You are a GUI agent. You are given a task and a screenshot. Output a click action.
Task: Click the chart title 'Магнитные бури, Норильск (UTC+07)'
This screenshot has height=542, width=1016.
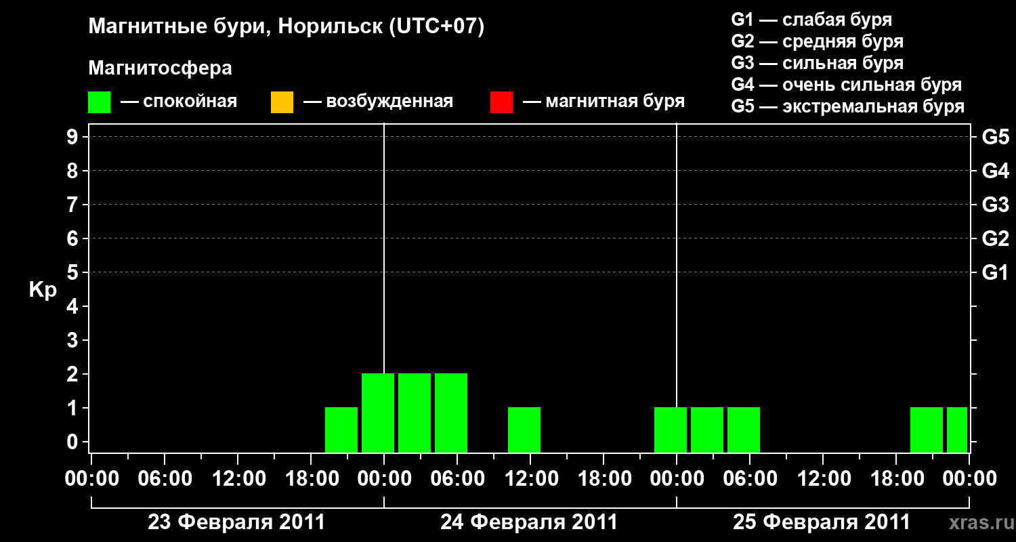pyautogui.click(x=287, y=27)
